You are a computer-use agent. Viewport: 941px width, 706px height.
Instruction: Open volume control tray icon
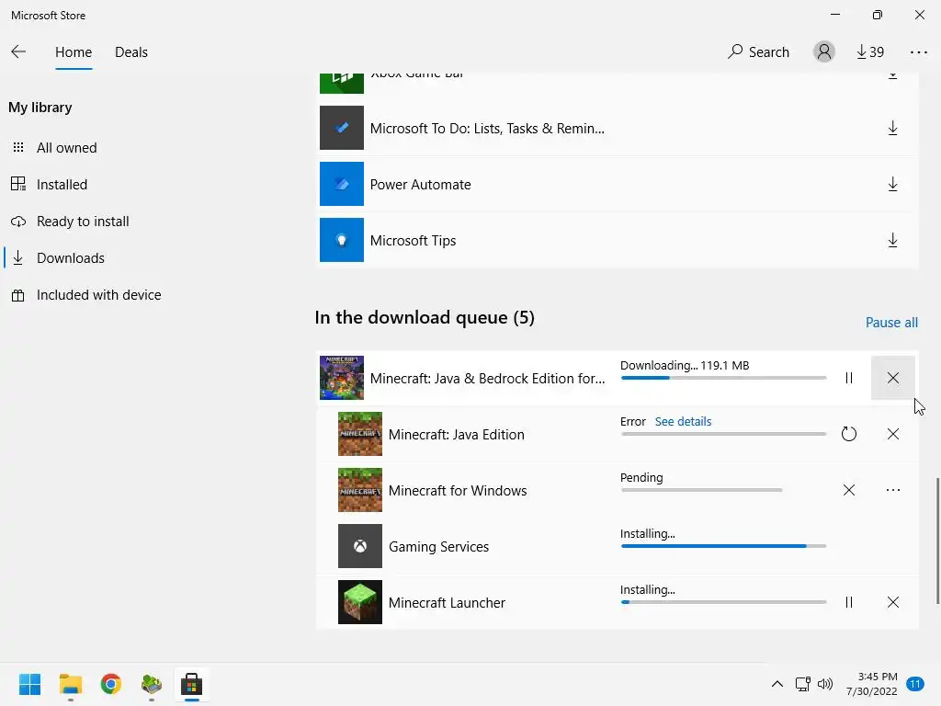tap(825, 684)
